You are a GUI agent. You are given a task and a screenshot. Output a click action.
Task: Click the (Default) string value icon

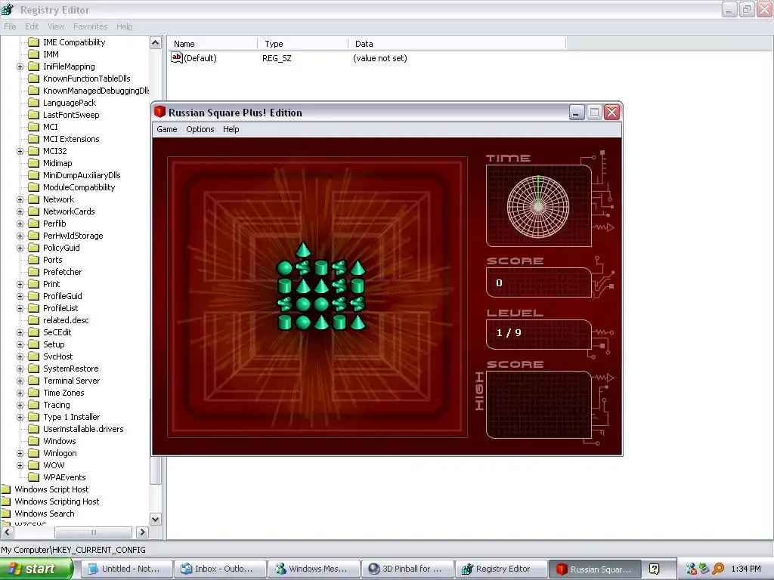[x=177, y=57]
